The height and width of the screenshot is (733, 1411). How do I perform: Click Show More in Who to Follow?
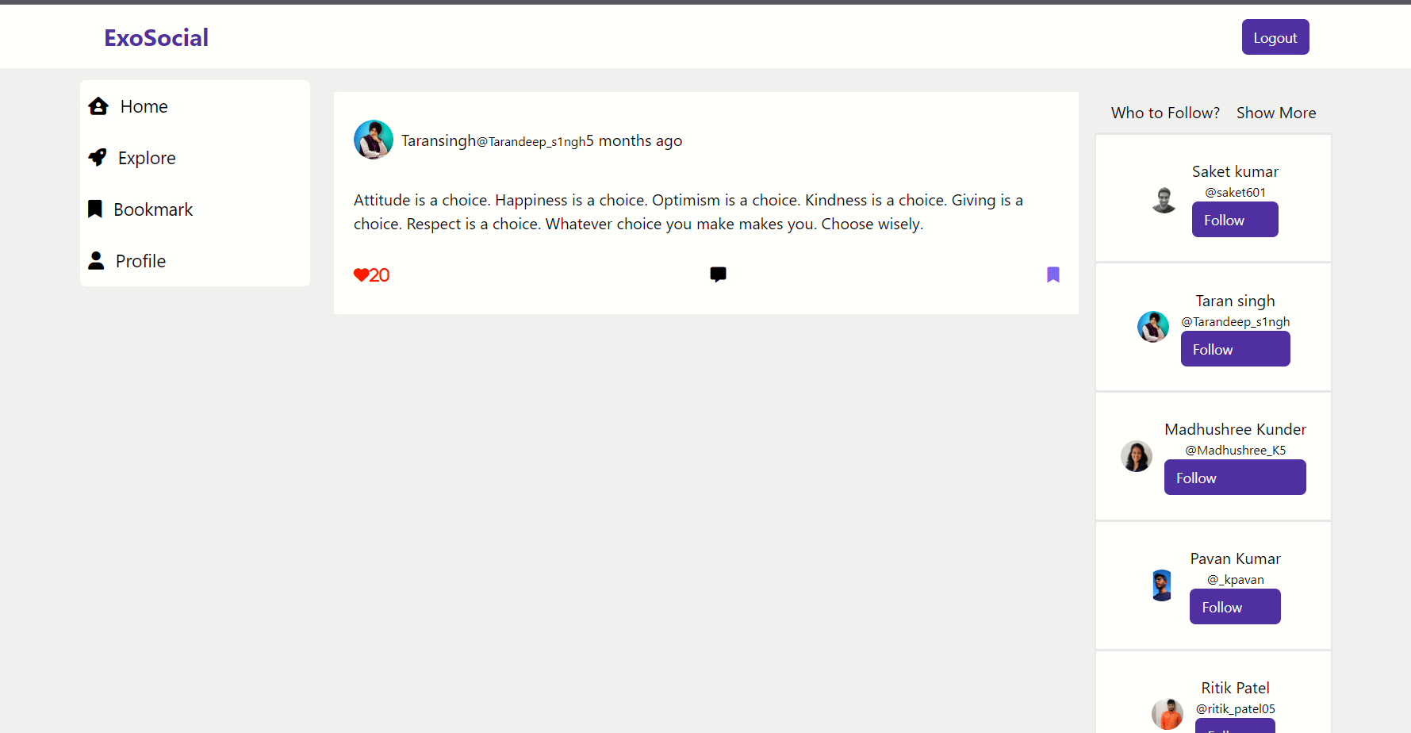click(1276, 113)
